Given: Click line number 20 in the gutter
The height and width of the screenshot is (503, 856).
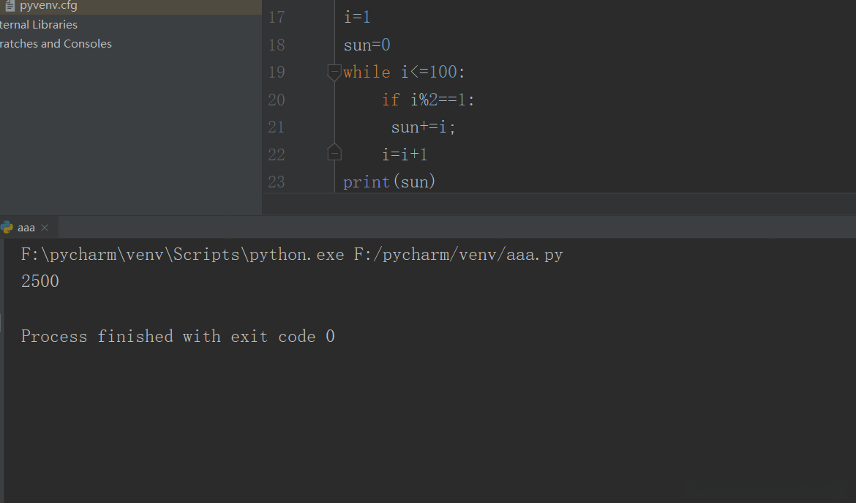Looking at the screenshot, I should [277, 100].
